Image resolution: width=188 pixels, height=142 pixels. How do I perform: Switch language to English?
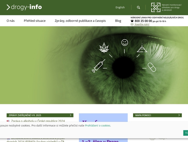pyautogui.click(x=120, y=7)
